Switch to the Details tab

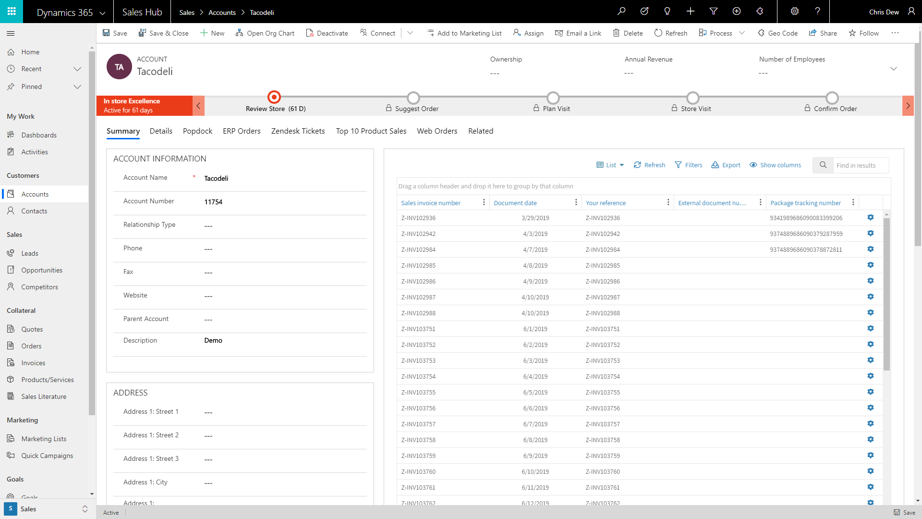161,131
